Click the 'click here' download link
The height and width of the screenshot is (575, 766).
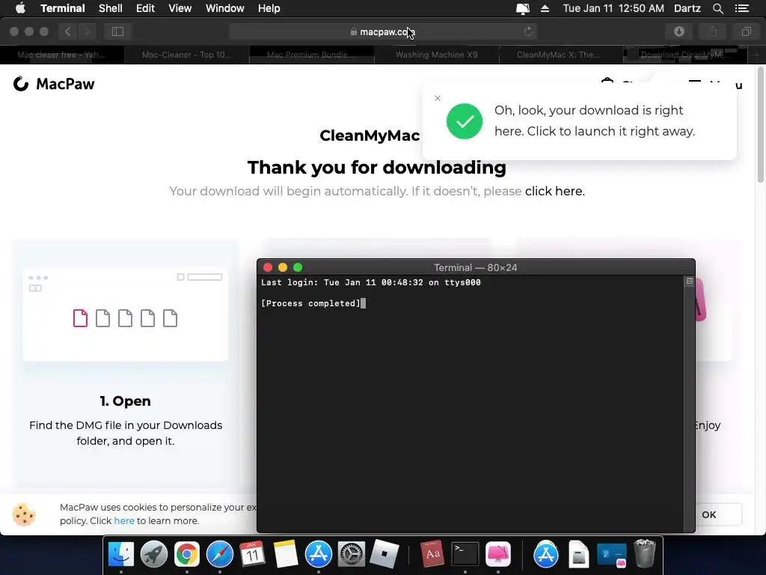tap(554, 191)
